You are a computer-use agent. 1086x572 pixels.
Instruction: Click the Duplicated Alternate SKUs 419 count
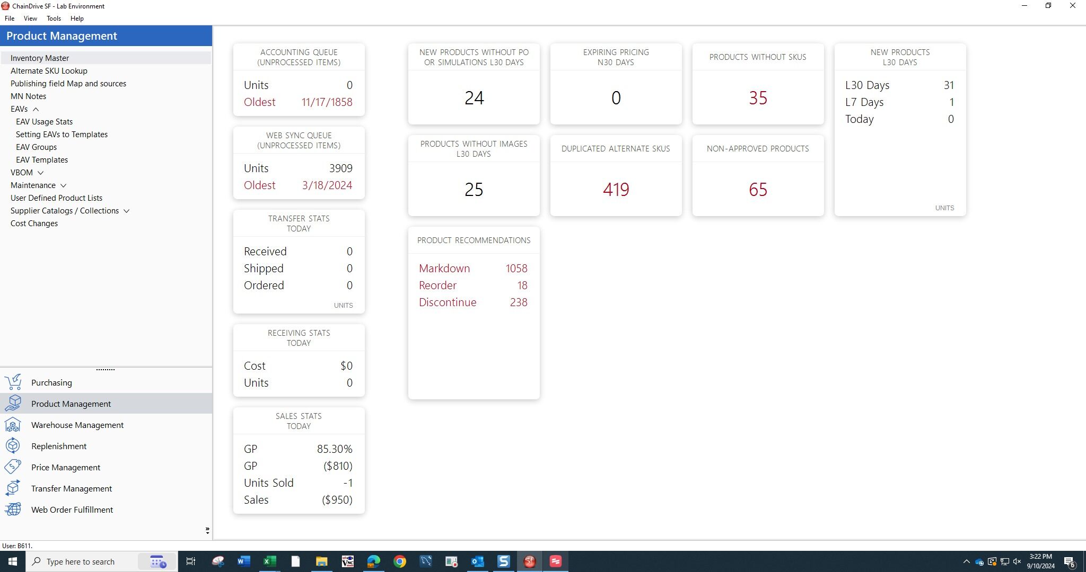coord(616,190)
